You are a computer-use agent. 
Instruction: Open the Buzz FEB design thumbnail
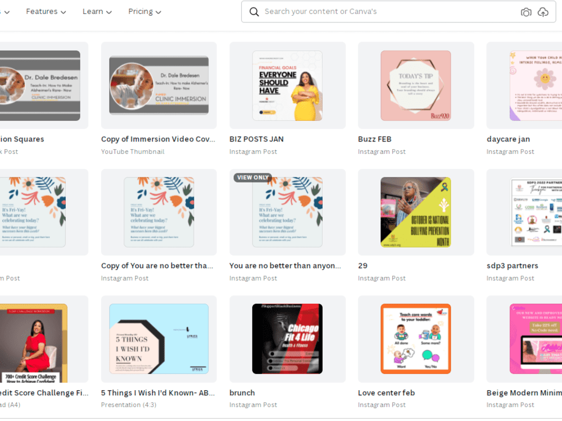(x=416, y=85)
